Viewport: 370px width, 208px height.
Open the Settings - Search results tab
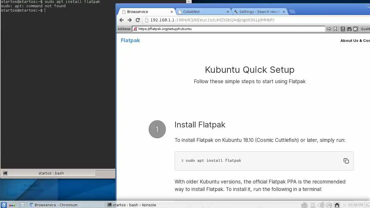(x=259, y=12)
